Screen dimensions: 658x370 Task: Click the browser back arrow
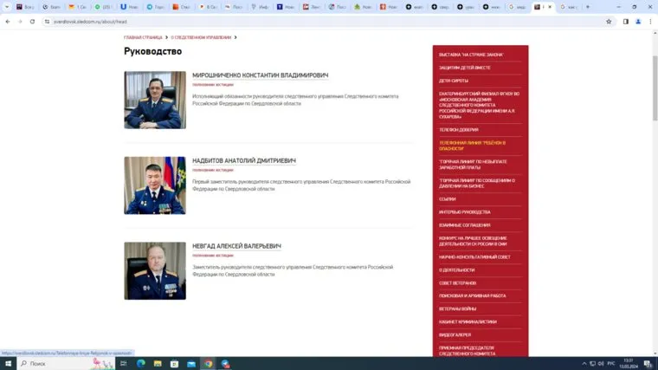click(8, 21)
